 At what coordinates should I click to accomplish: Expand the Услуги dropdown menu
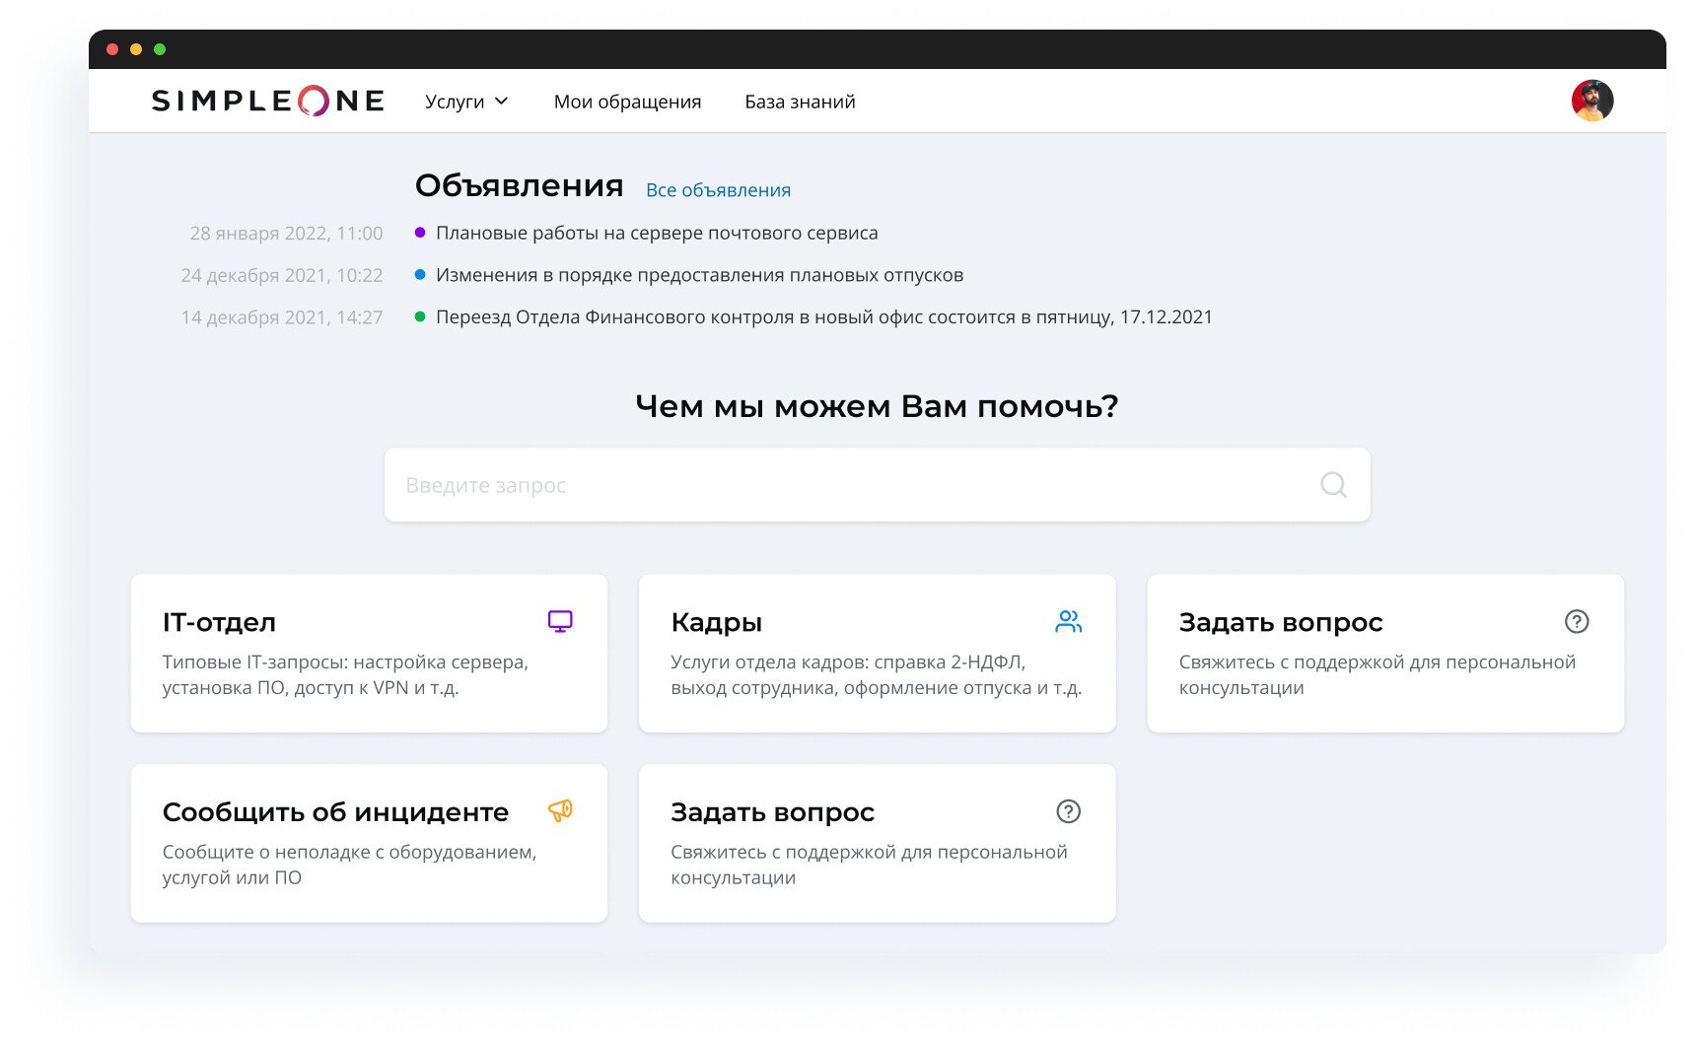pos(466,102)
